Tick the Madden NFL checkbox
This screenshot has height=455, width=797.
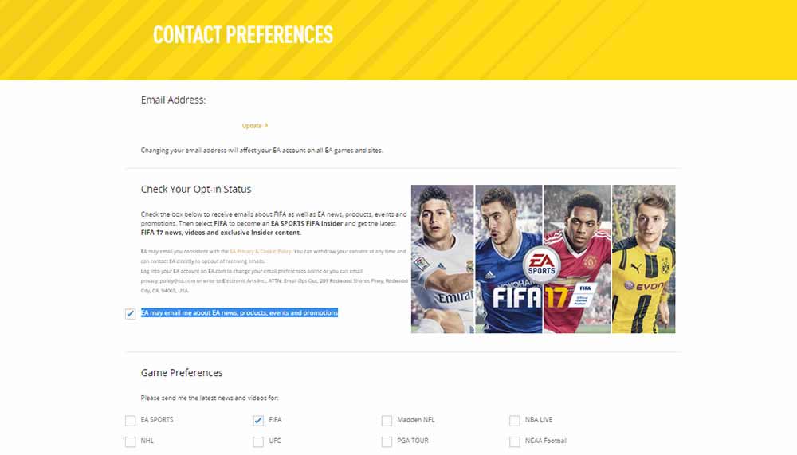387,421
